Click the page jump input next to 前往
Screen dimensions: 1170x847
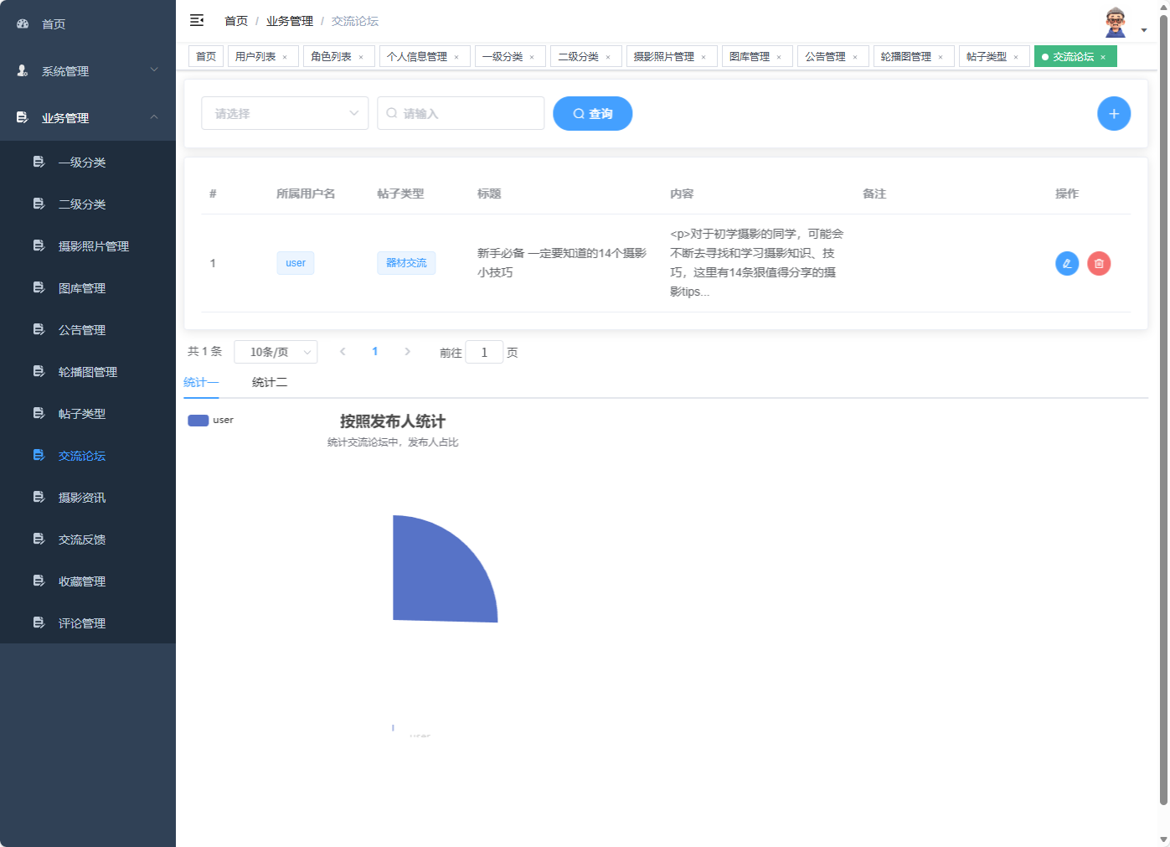pos(484,352)
